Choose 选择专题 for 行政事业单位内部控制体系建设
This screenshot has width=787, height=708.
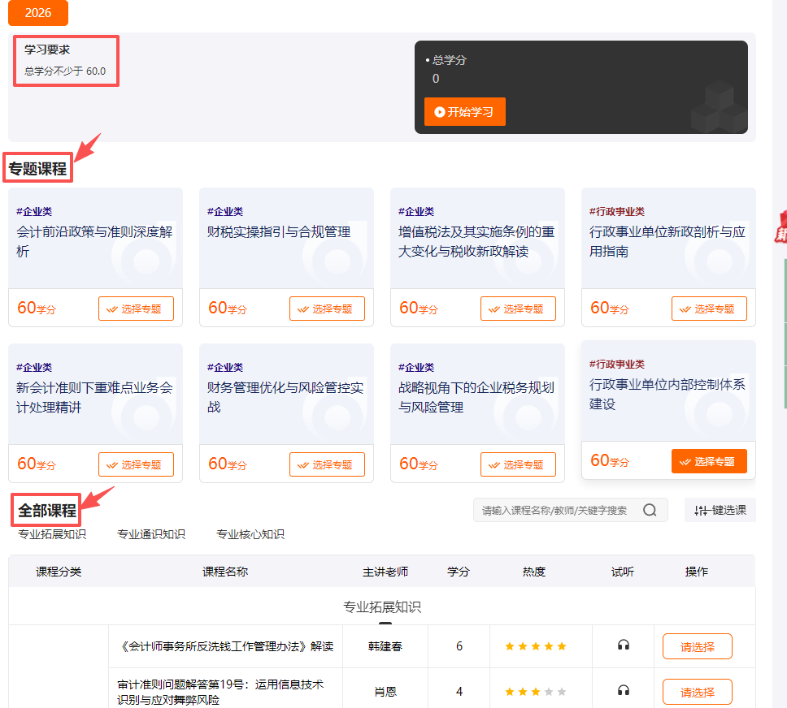709,460
